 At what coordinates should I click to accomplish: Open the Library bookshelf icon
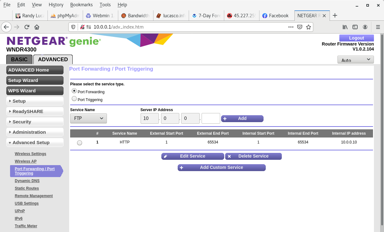(x=345, y=27)
